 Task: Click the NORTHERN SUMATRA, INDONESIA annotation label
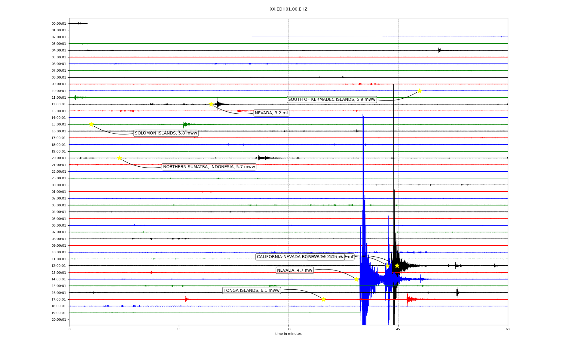209,167
